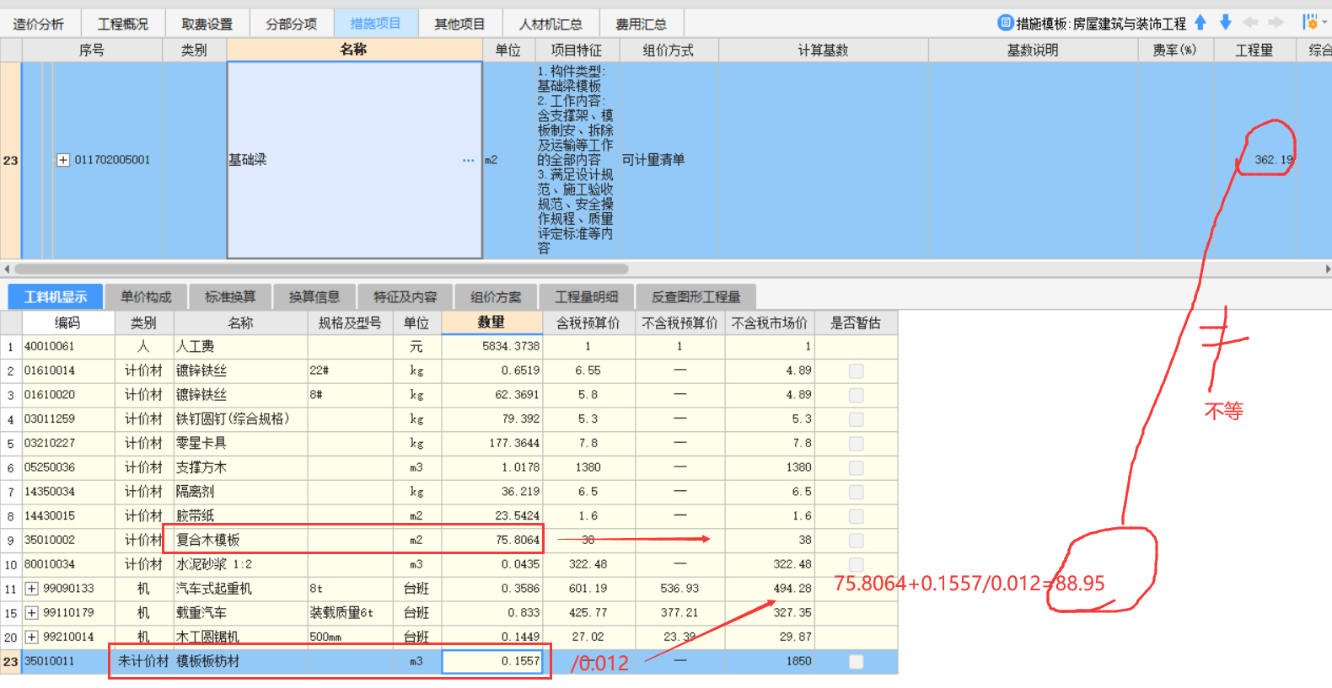Viewport: 1332px width, 688px height.
Task: Open the 分部分项 tab
Action: point(292,24)
